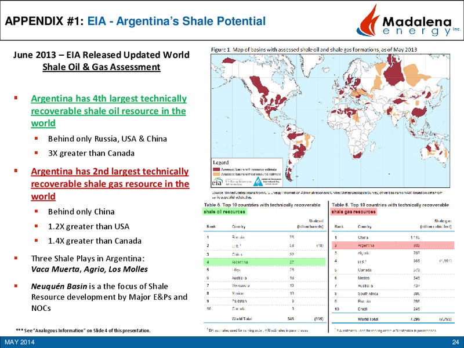Click '1.2X greater than USA' bullet

pos(89,226)
